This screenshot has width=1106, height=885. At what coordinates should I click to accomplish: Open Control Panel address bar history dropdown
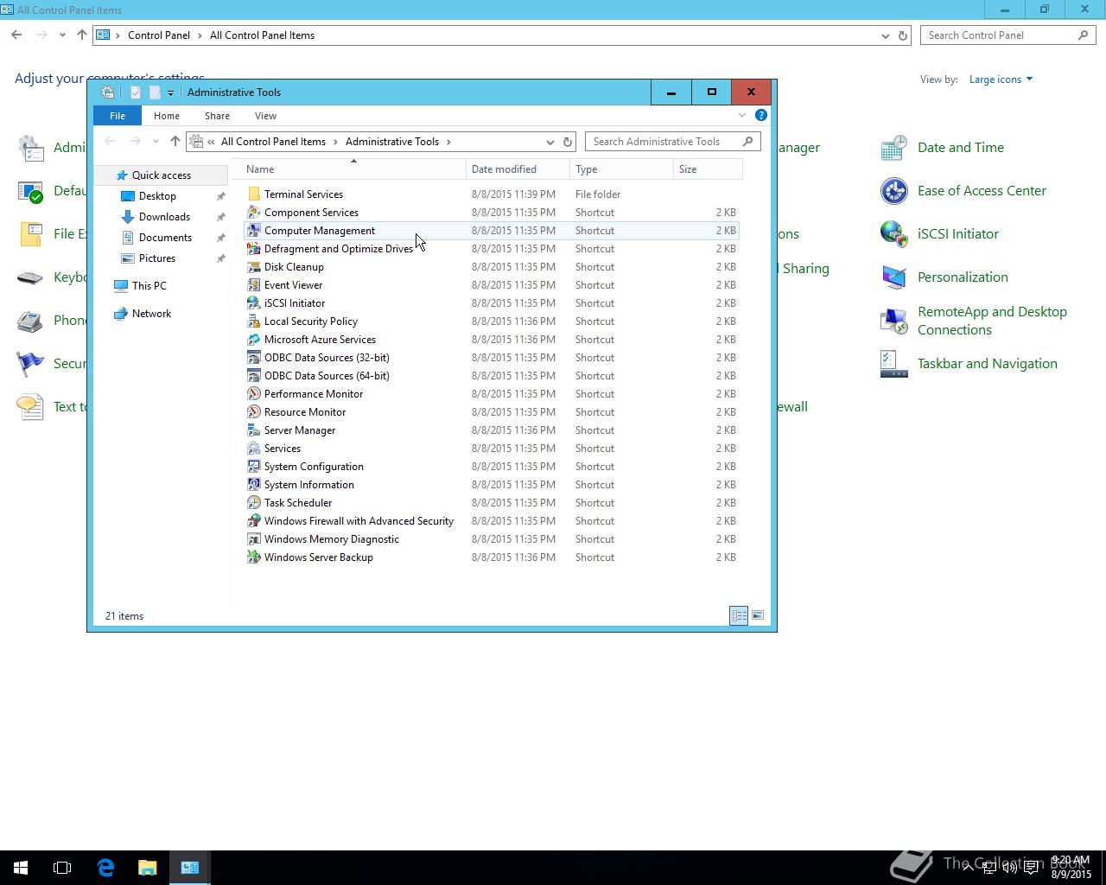tap(885, 35)
